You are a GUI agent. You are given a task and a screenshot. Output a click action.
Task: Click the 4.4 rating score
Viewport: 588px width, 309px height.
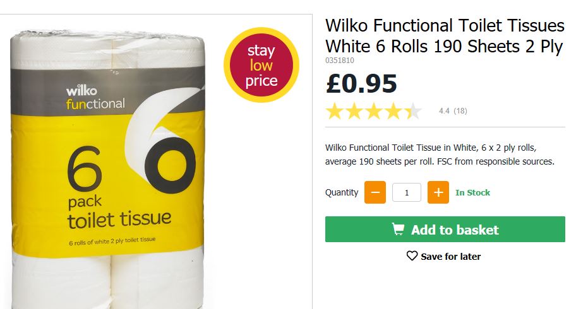[444, 111]
